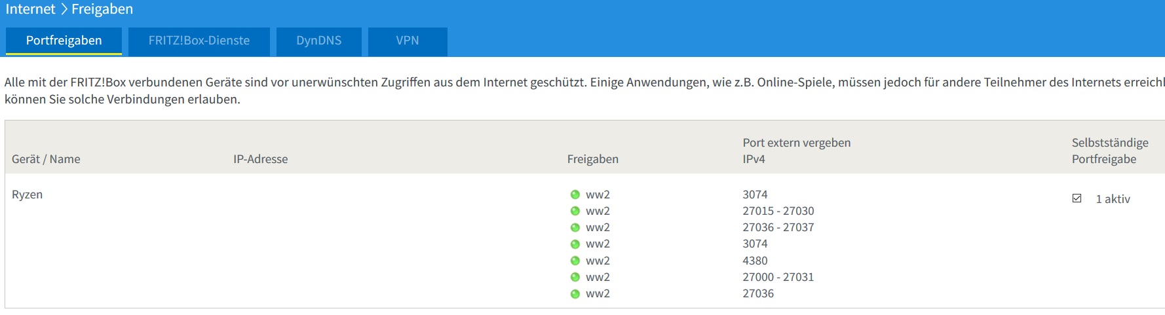
Task: Click the Freigaben breadcrumb title
Action: click(x=102, y=9)
